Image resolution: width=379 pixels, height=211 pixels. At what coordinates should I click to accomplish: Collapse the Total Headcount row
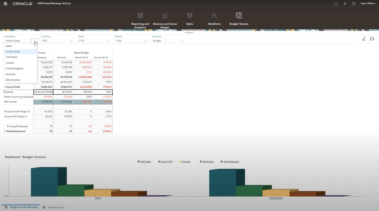click(x=5, y=131)
